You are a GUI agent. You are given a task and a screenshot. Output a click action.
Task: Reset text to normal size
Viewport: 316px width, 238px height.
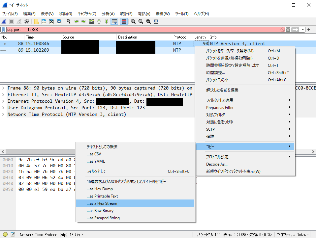click(x=148, y=21)
